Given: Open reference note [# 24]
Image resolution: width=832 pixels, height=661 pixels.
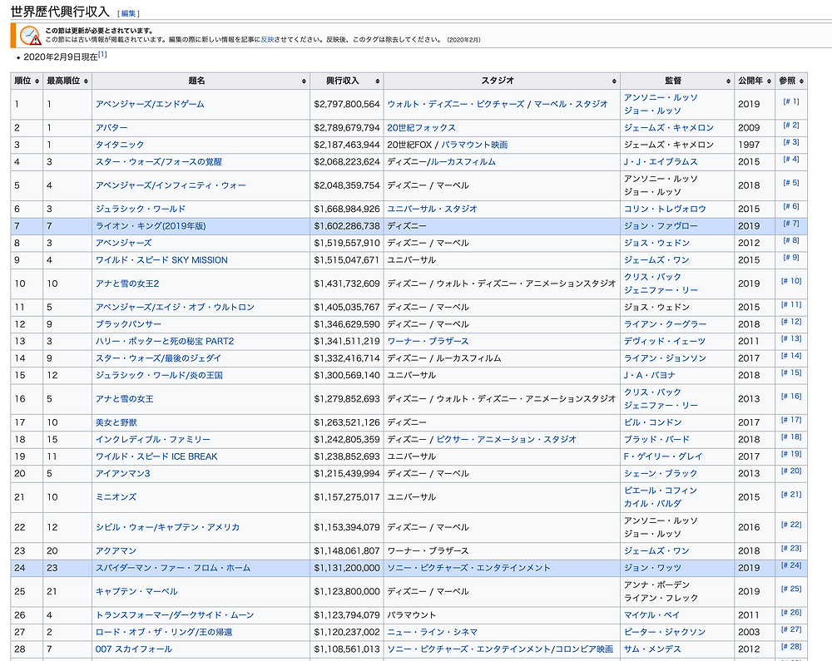Looking at the screenshot, I should [791, 565].
